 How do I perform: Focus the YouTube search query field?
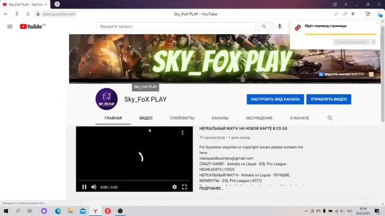176,26
